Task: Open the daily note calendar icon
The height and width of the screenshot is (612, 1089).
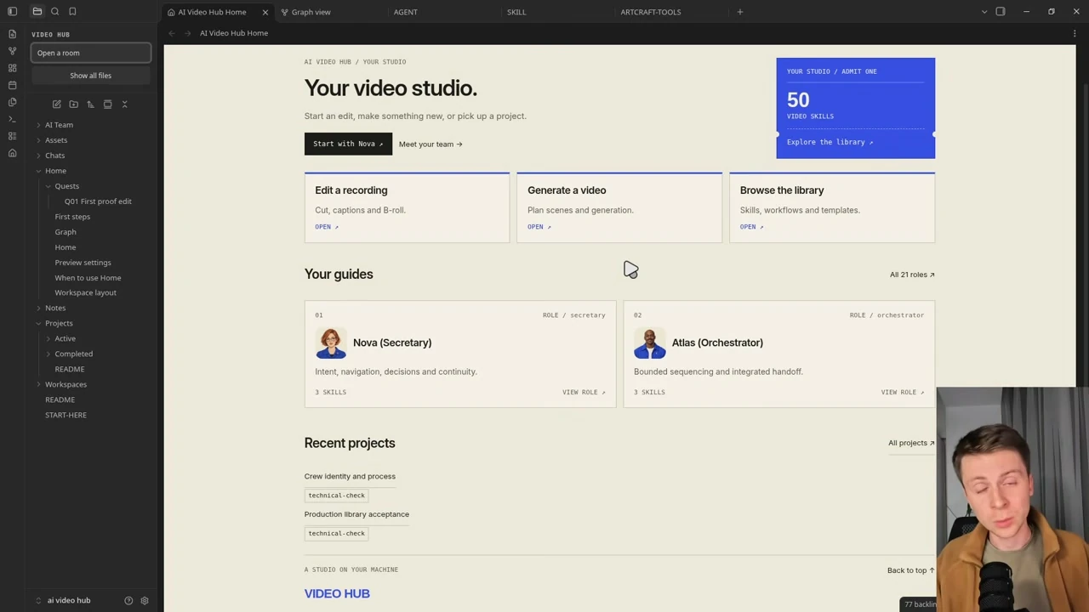Action: [12, 85]
